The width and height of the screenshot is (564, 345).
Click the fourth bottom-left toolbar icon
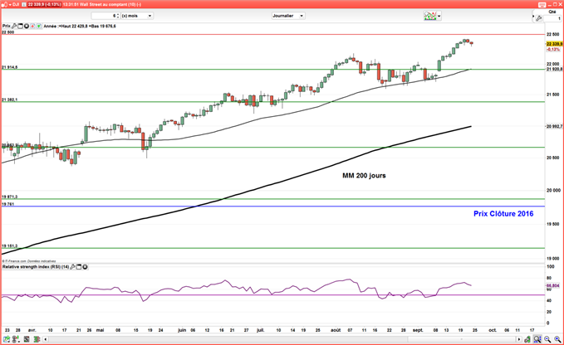point(37,339)
